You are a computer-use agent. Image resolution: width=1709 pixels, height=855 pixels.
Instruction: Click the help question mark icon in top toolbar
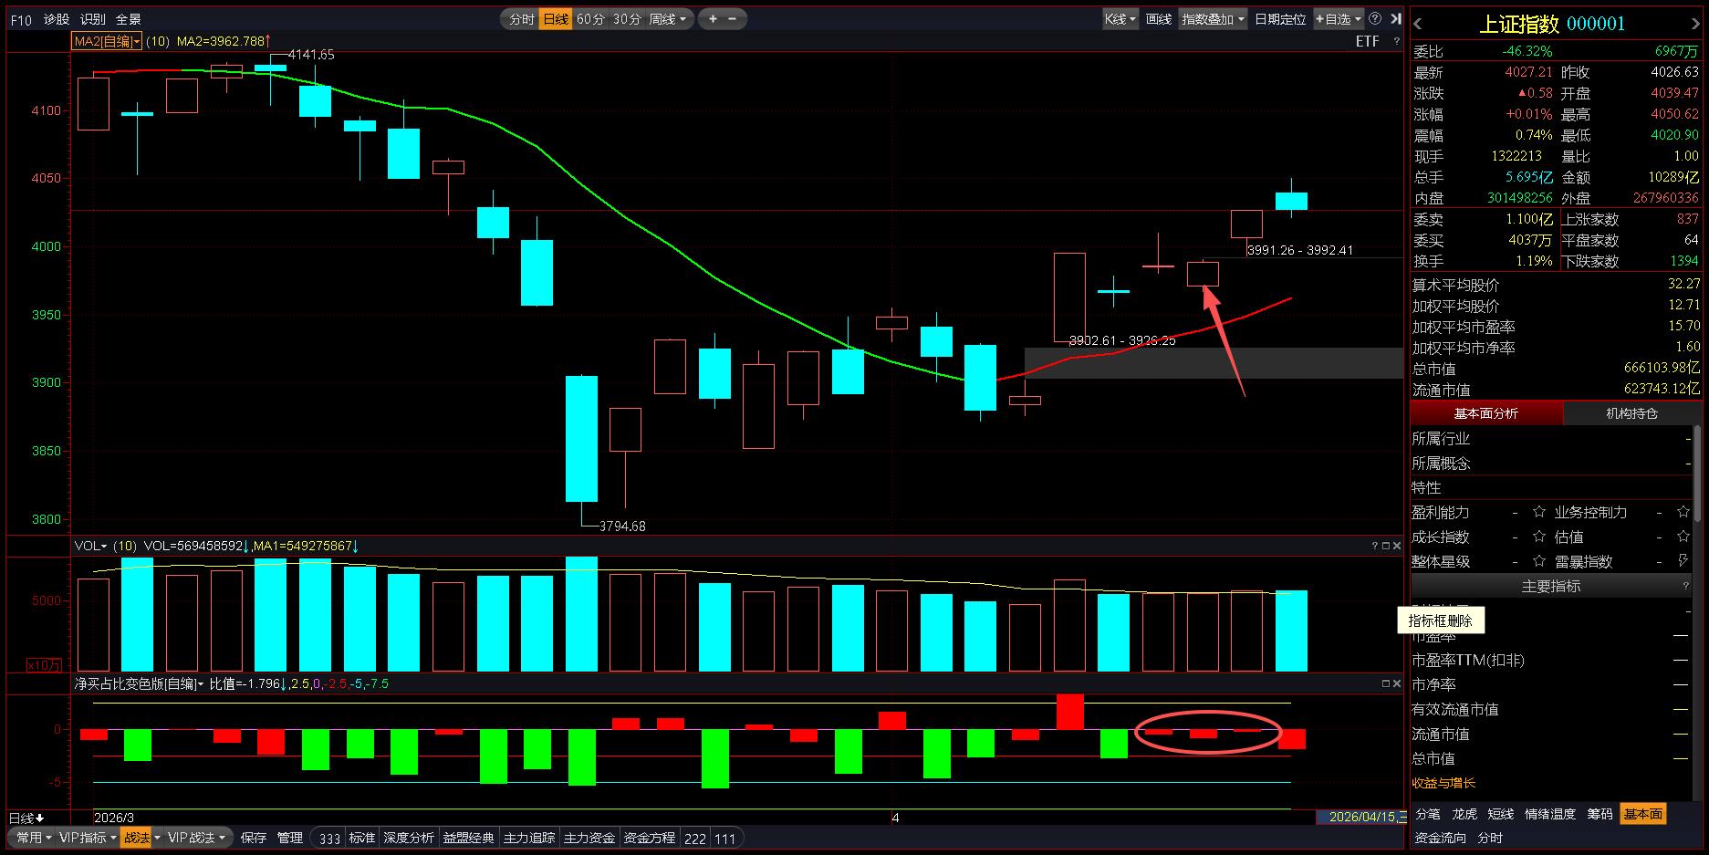(1375, 19)
